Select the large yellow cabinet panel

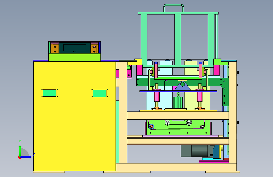[x=75, y=116]
